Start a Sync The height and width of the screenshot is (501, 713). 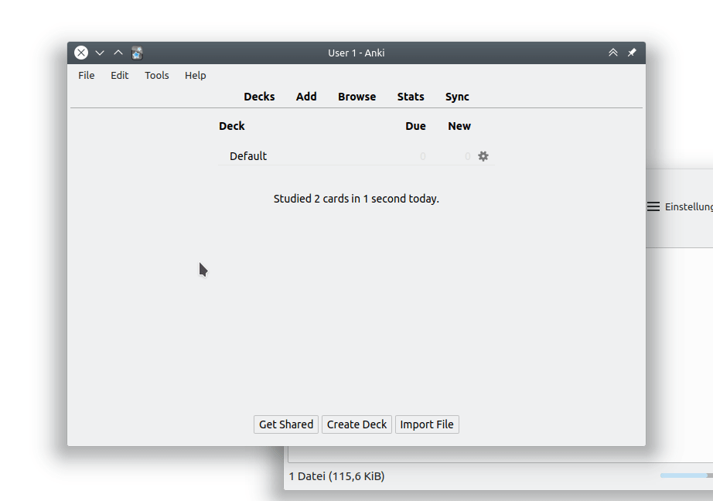point(457,97)
